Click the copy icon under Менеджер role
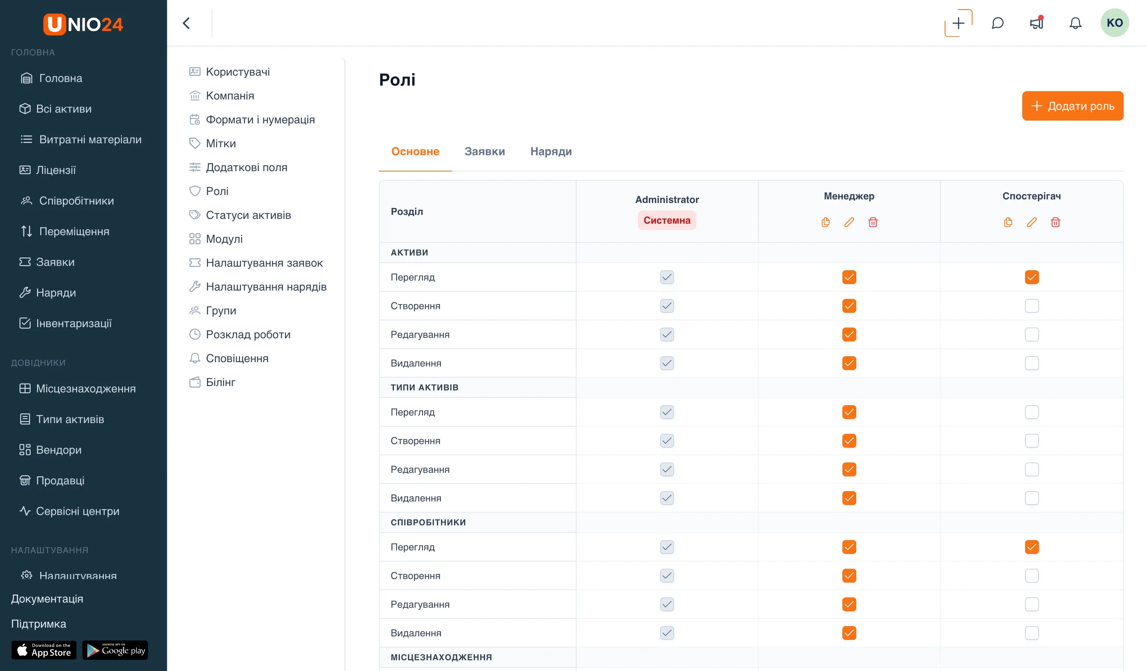Viewport: 1146px width, 671px height. (825, 222)
